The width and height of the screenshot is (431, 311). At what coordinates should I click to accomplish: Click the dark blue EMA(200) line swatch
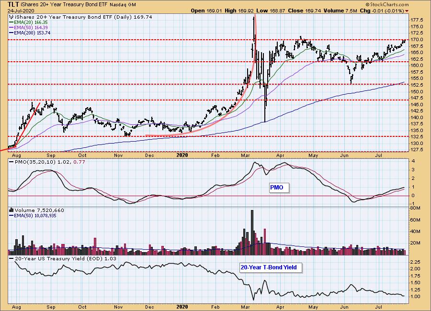[11, 33]
